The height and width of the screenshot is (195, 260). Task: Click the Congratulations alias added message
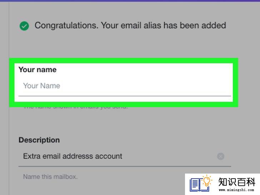coord(130,26)
